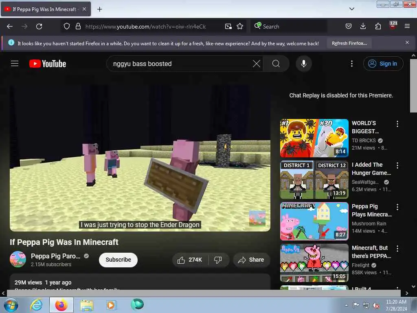
Task: Open Mushroom Rain channel link
Action: tap(369, 224)
